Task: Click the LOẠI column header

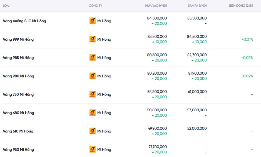Action: point(6,6)
